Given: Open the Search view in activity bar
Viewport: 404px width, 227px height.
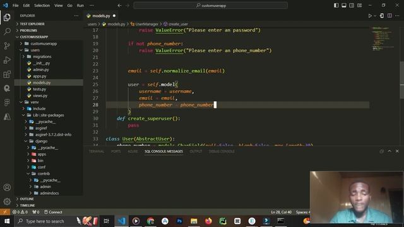Looking at the screenshot, I should [7, 32].
